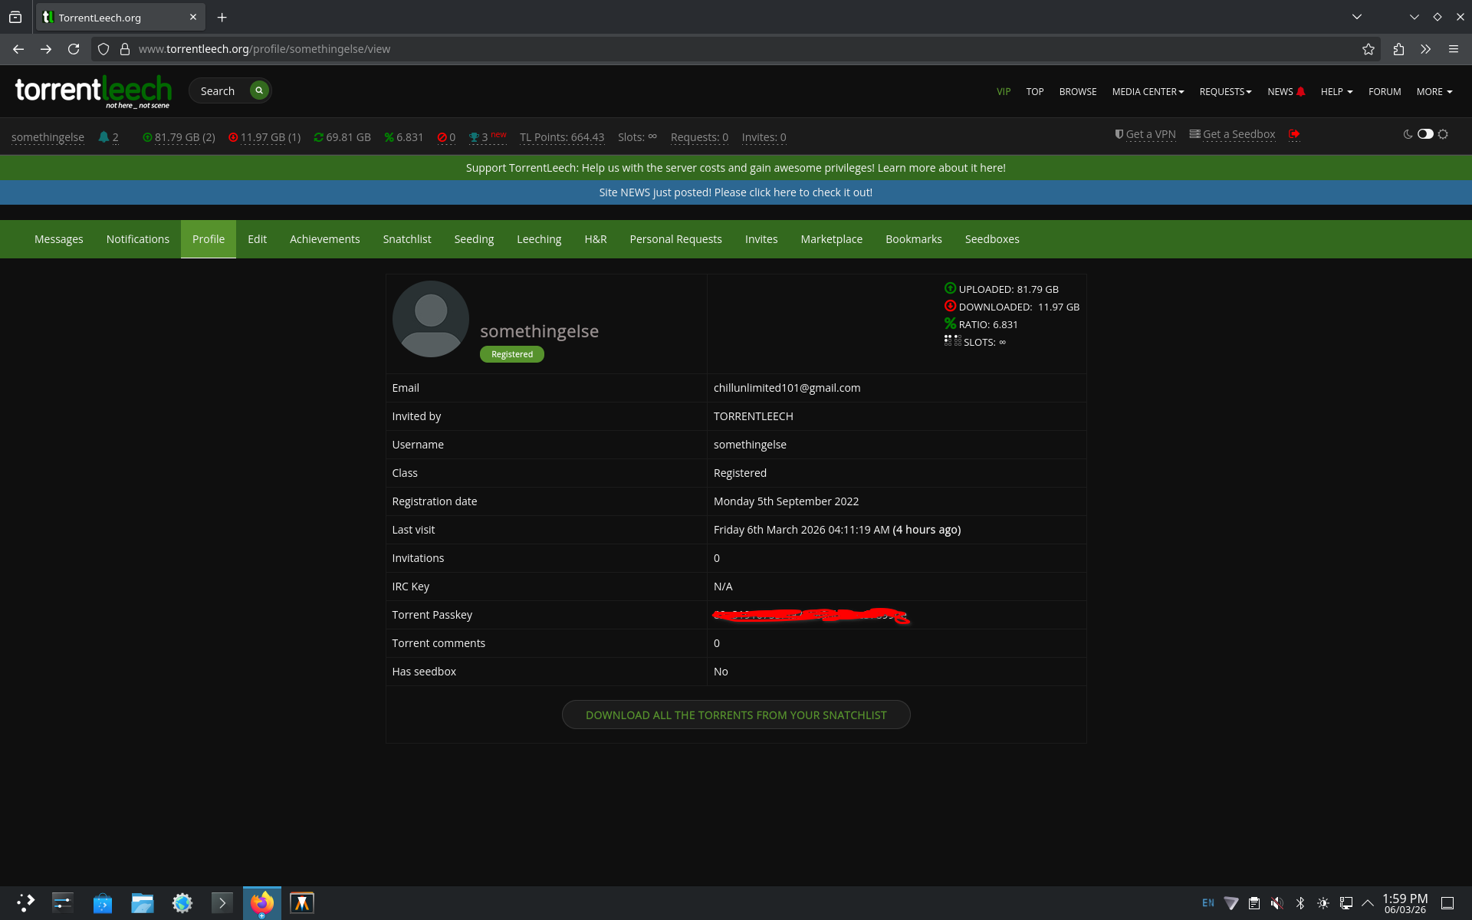Open the Achievements tab
Screen dimensions: 1472x920
click(x=324, y=239)
